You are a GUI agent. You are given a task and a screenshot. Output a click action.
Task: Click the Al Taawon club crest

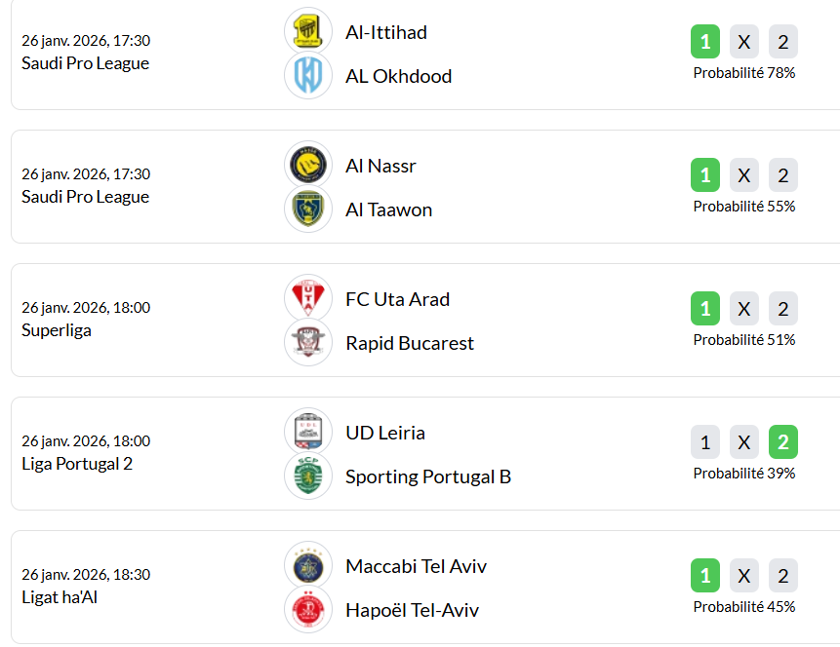pyautogui.click(x=308, y=209)
